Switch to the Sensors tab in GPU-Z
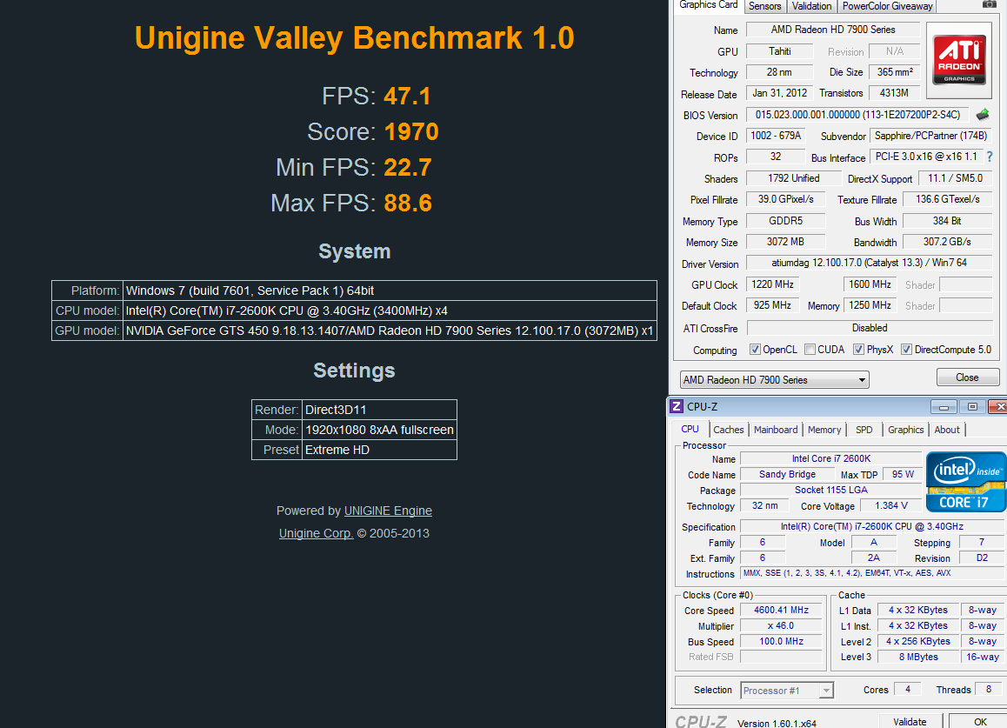This screenshot has width=1007, height=728. [x=765, y=6]
